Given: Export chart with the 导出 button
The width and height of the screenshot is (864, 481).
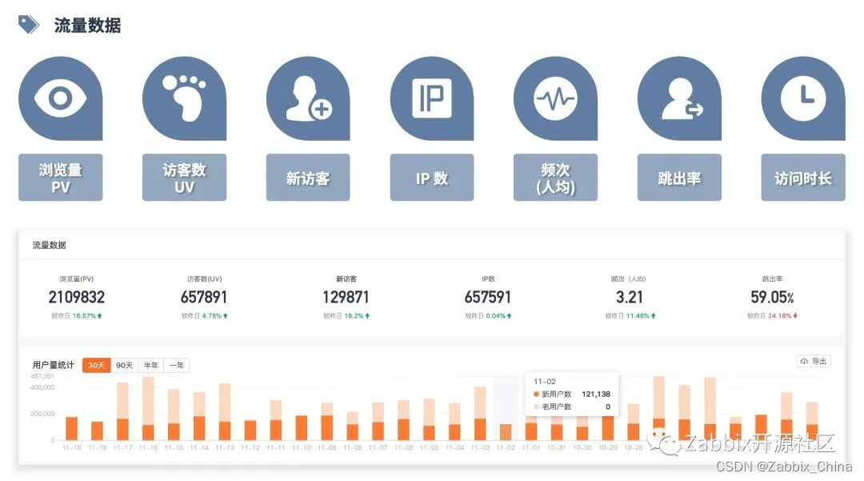Looking at the screenshot, I should 814,362.
